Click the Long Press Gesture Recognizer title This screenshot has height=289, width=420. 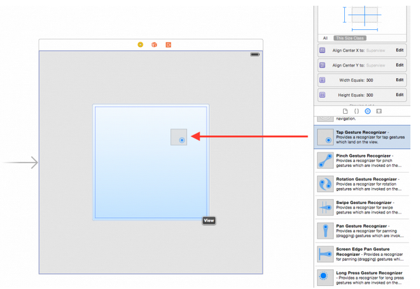tap(369, 272)
